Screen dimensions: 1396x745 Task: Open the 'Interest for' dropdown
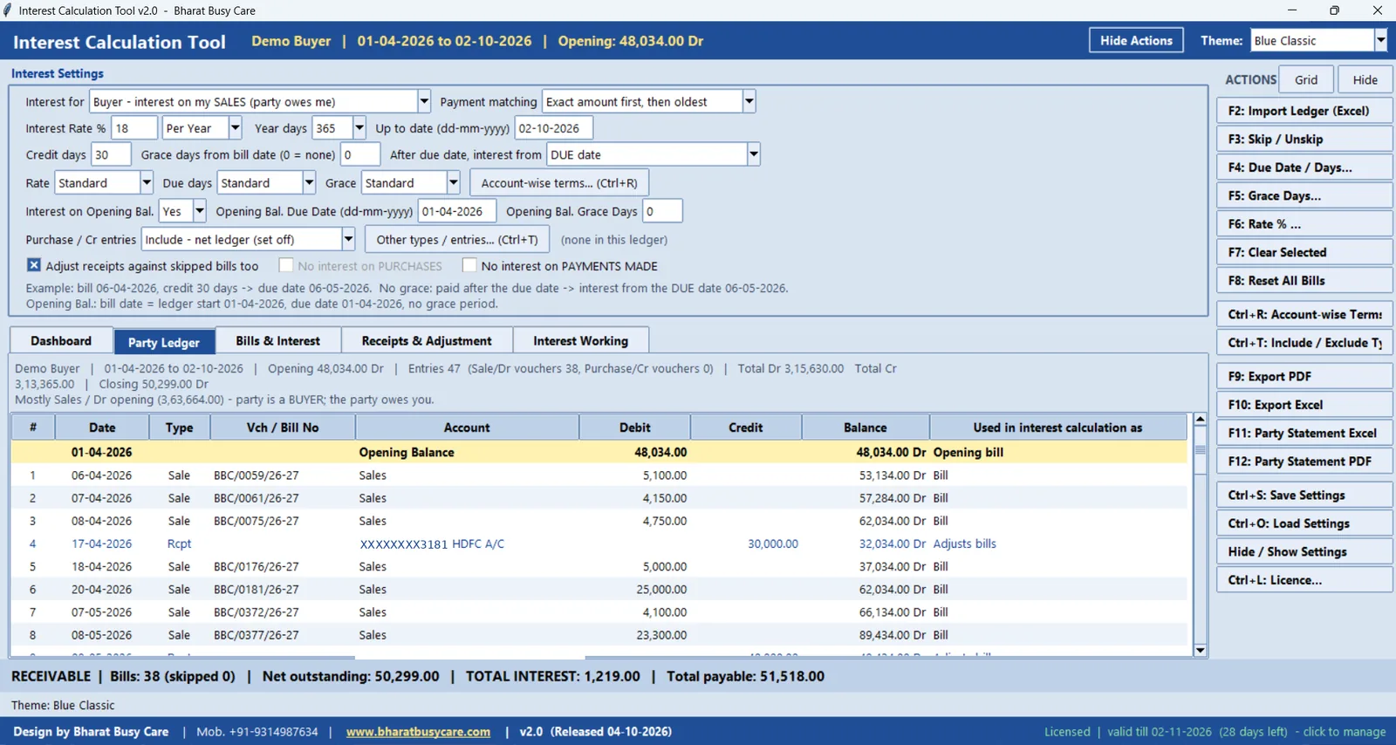424,101
